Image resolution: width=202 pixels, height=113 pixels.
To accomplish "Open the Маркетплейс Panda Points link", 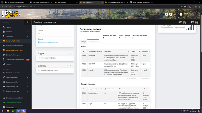I will point(15,46).
